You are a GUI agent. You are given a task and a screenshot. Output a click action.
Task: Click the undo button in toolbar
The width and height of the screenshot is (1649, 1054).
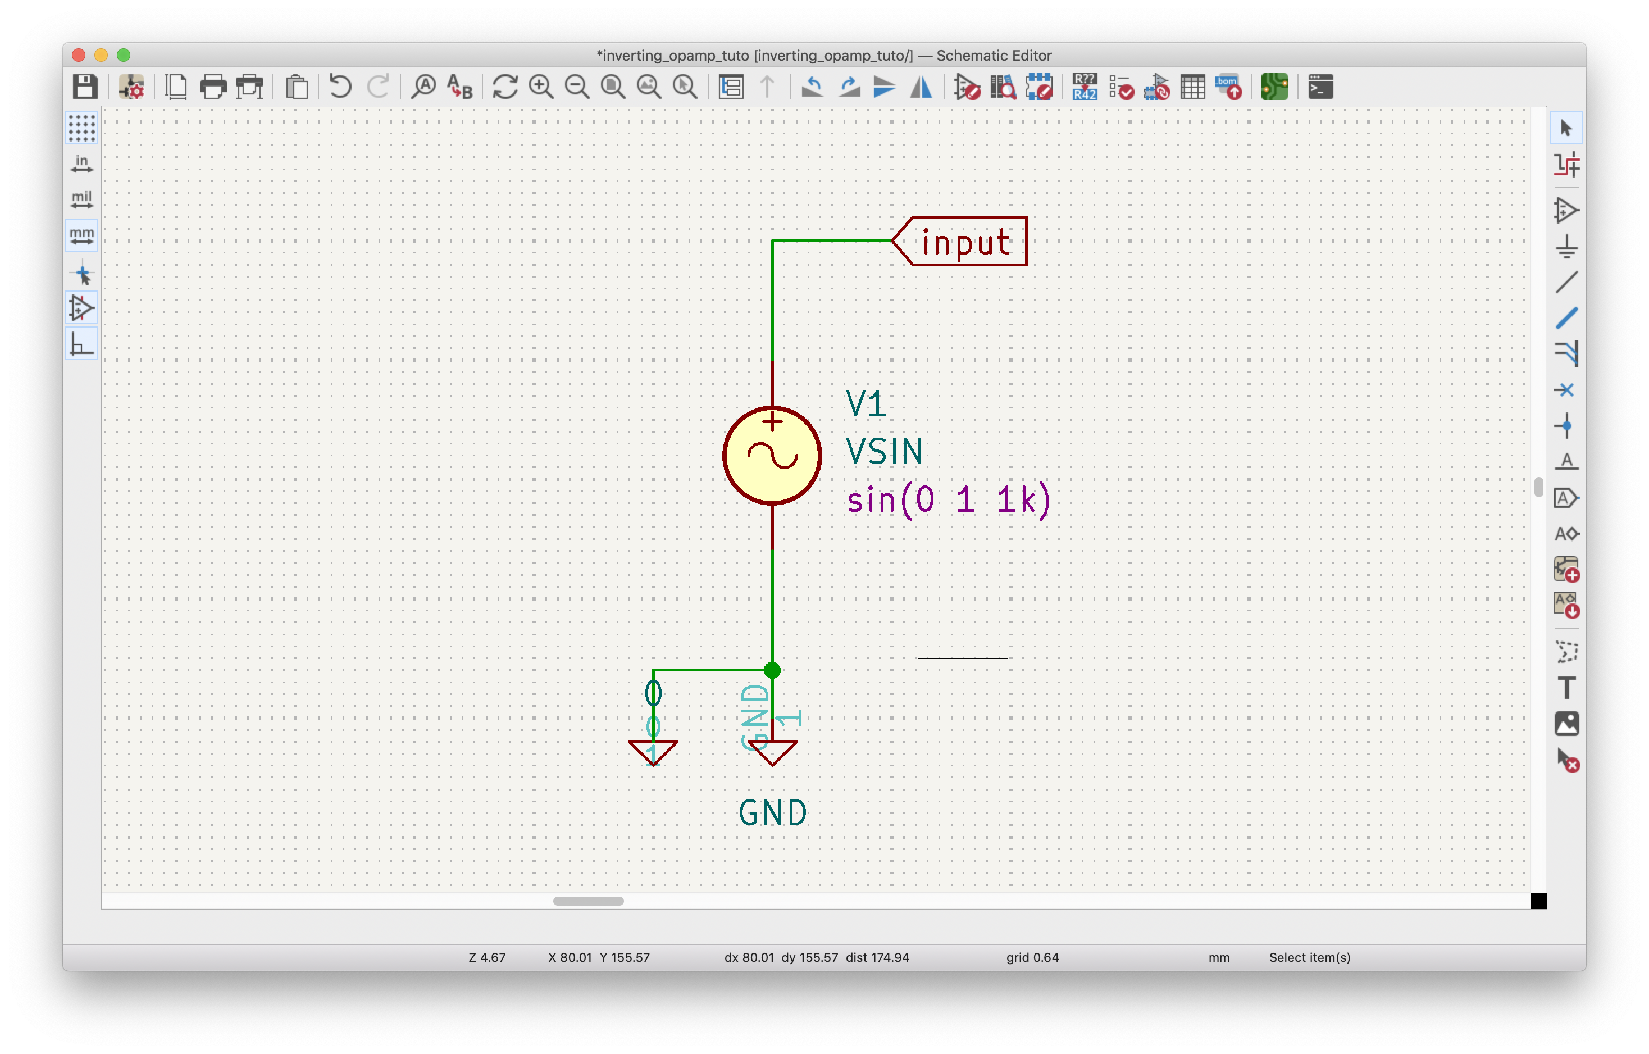pyautogui.click(x=341, y=85)
